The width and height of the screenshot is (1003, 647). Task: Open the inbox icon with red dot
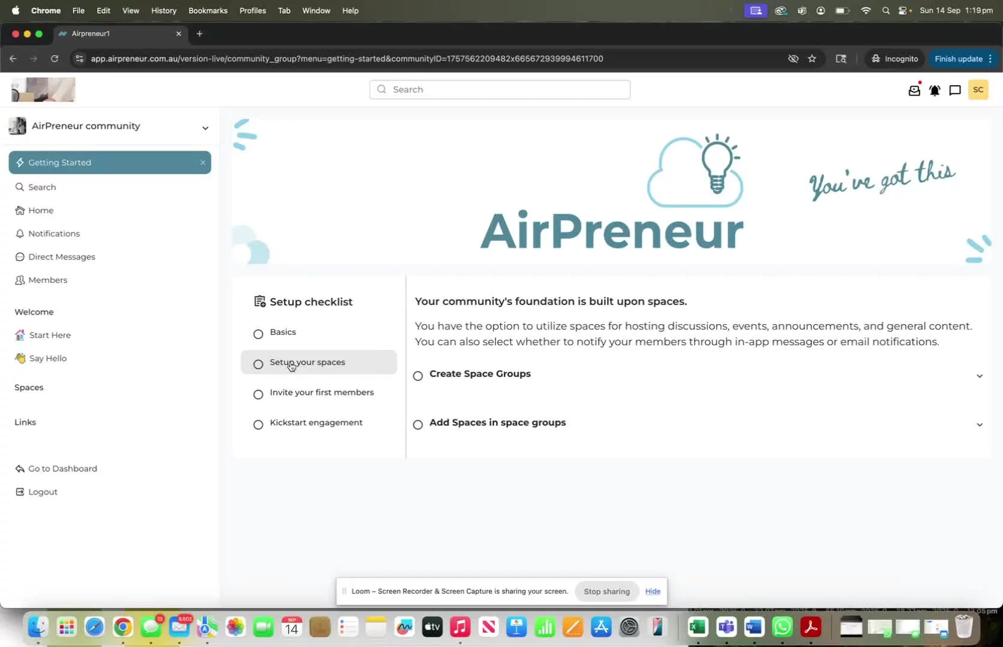[914, 90]
